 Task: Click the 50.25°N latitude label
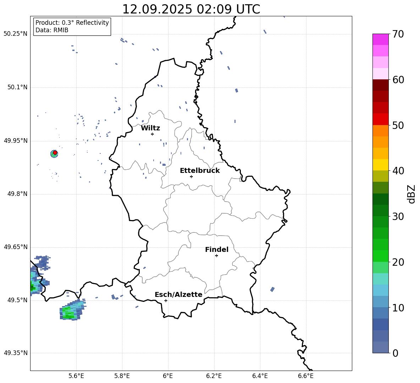[16, 34]
